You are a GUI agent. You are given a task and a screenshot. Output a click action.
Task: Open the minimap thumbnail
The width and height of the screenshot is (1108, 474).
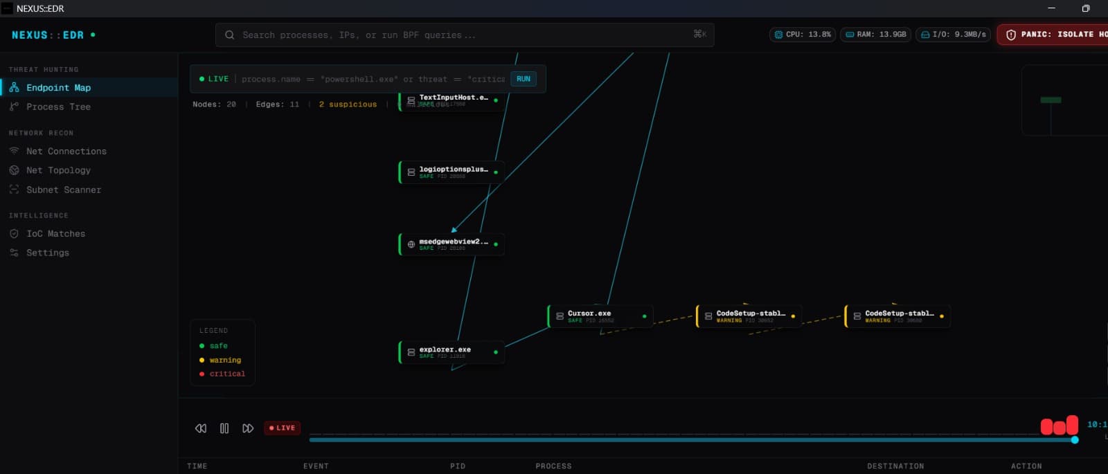pyautogui.click(x=1065, y=100)
